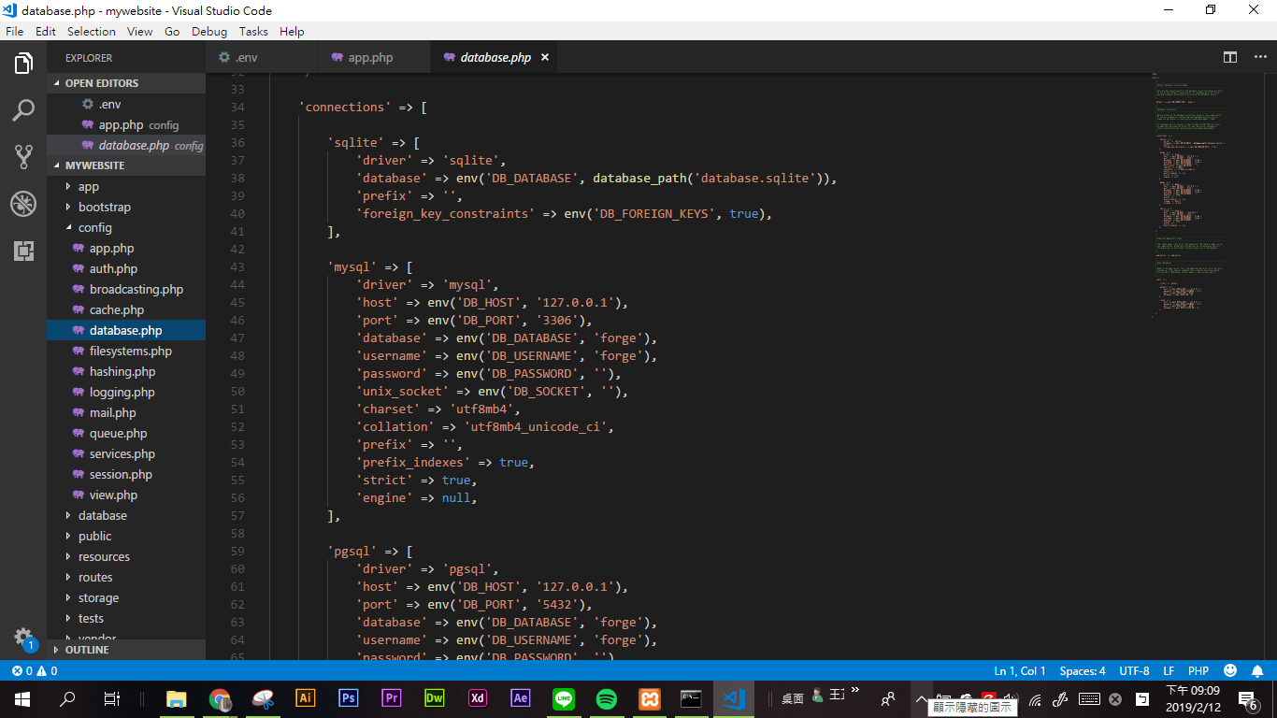1277x718 pixels.
Task: Open the Tasks menu
Action: click(253, 31)
